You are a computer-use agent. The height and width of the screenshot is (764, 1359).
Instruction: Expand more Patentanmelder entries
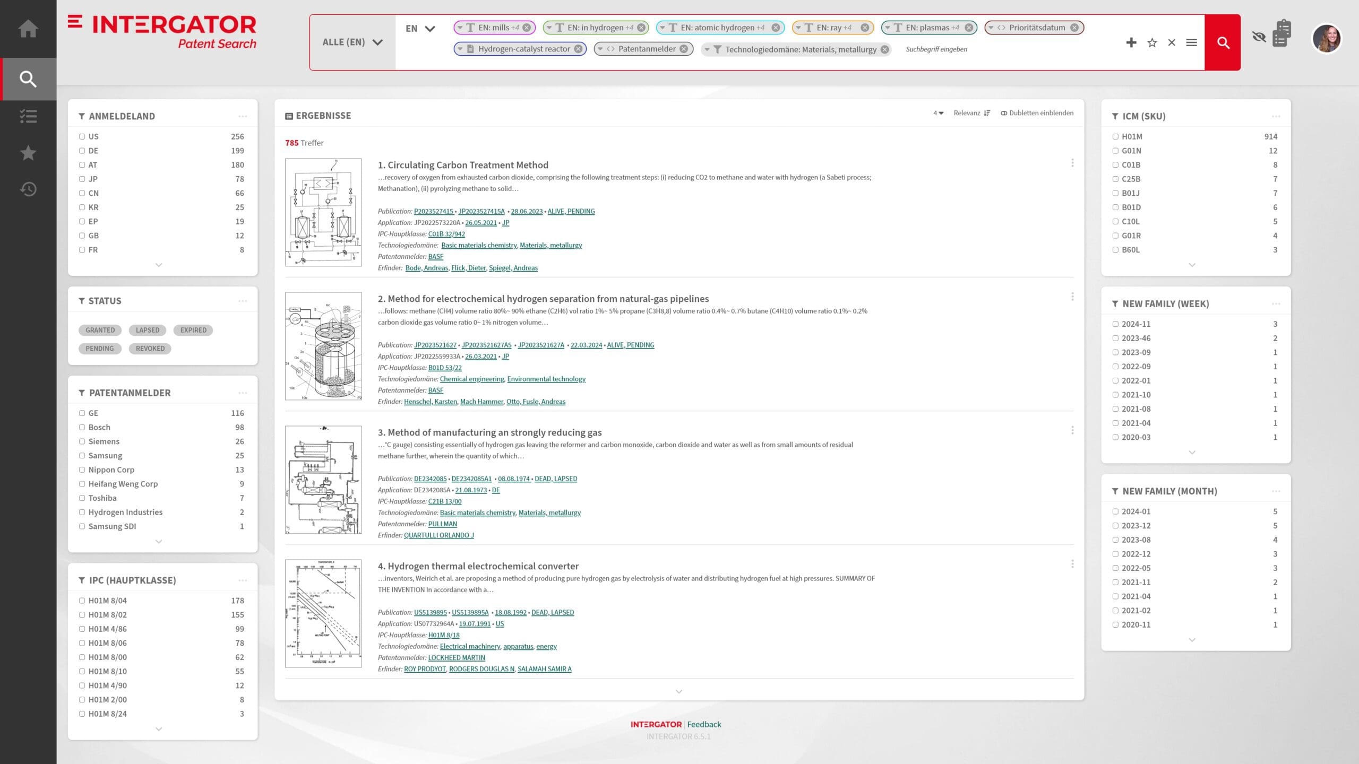pos(158,541)
